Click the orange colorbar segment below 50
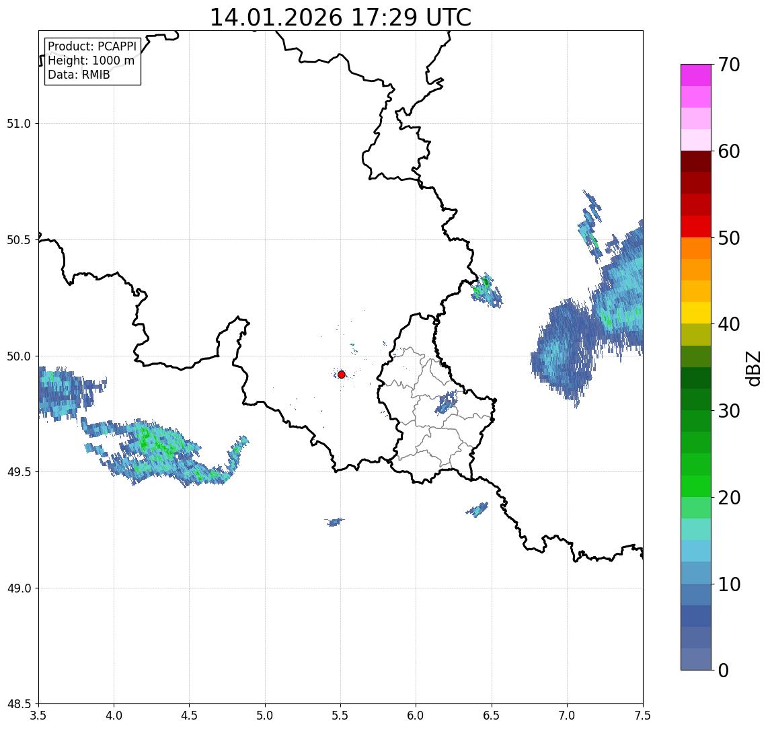Image resolution: width=770 pixels, height=729 pixels. pyautogui.click(x=696, y=248)
